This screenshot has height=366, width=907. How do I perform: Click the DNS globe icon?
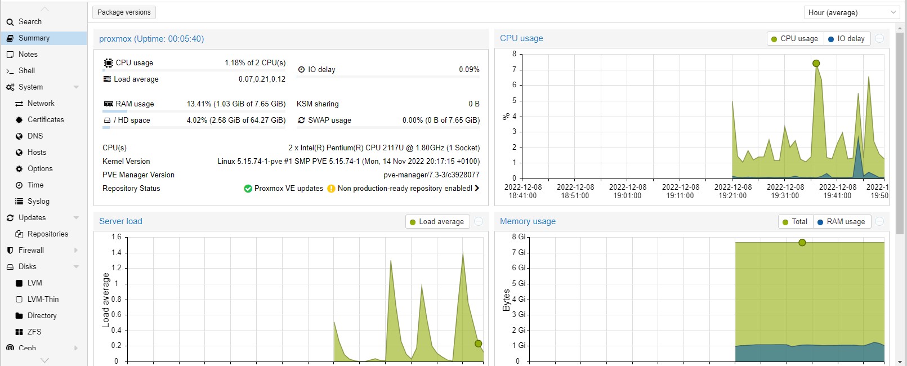point(19,136)
